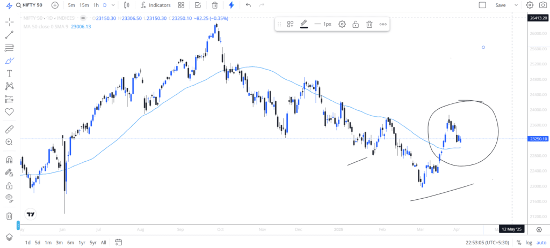
Task: Open the Fibonacci and Gann tools group
Action: 10,48
